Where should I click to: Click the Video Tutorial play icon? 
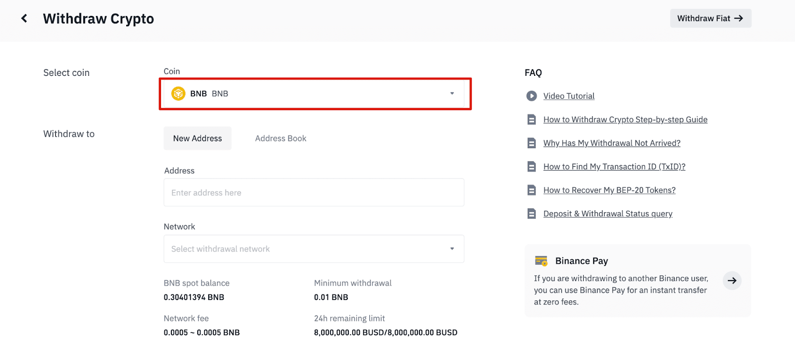coord(531,96)
